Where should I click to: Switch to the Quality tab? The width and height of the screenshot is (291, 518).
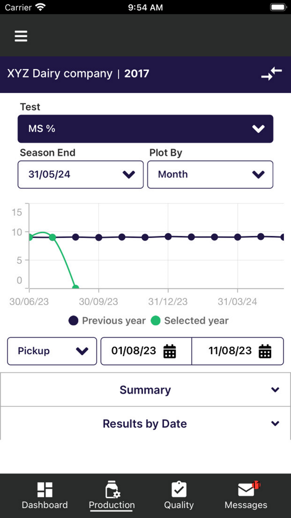point(179,495)
